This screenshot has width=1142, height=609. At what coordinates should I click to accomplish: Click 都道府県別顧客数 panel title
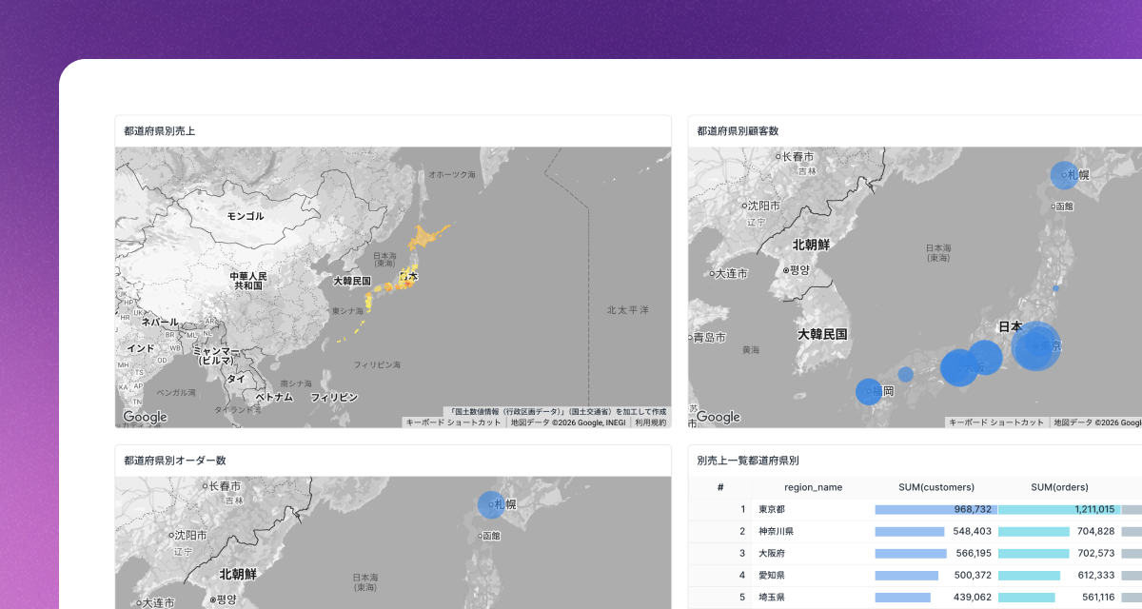tap(738, 130)
